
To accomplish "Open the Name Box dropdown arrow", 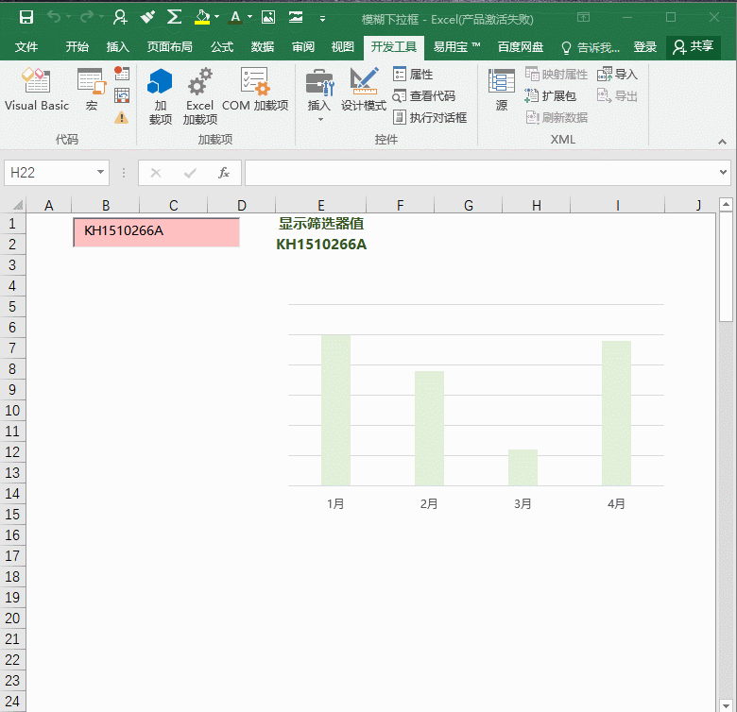I will click(101, 173).
